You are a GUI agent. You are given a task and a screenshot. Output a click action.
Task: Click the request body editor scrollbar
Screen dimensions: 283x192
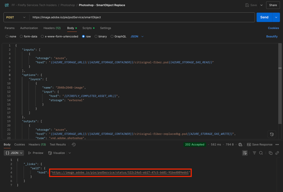coord(280,84)
